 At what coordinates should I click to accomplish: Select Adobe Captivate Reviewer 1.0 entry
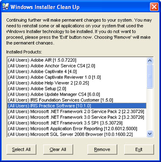coord(77,77)
